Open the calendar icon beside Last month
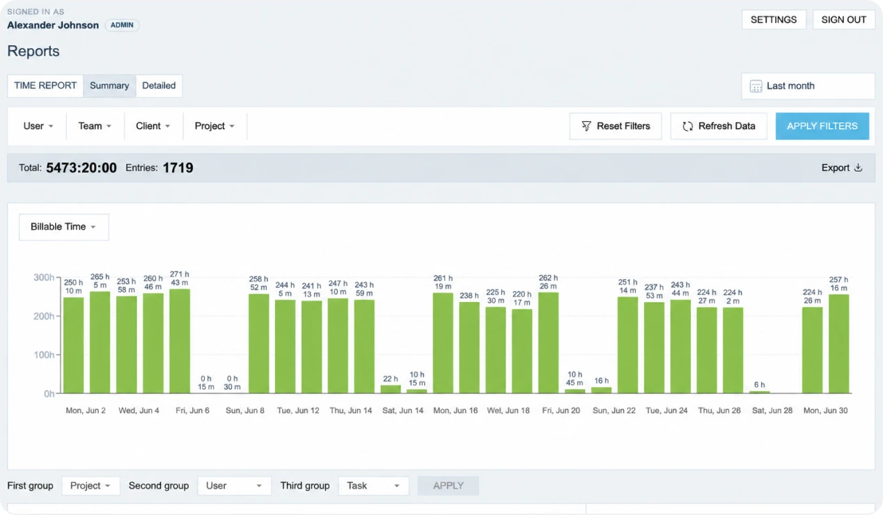Screen dimensions: 883x515 756,86
